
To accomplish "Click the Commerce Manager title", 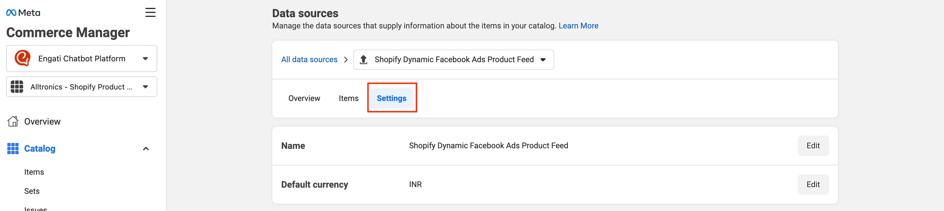I will tap(68, 33).
